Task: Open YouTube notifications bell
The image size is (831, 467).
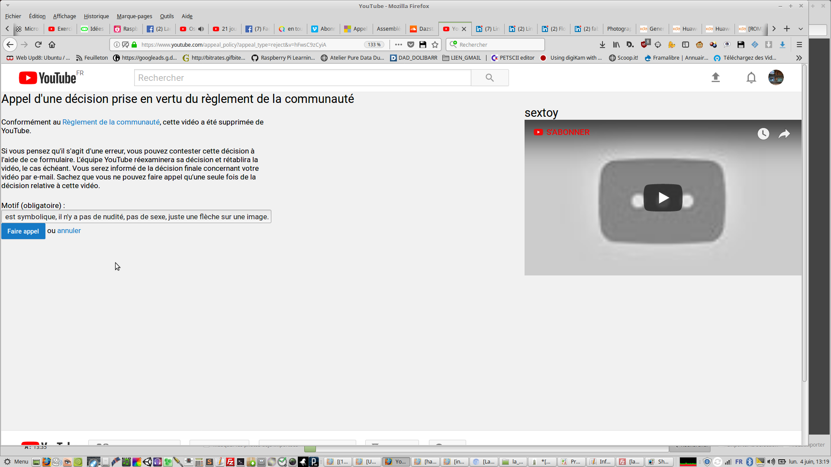Action: (x=751, y=78)
